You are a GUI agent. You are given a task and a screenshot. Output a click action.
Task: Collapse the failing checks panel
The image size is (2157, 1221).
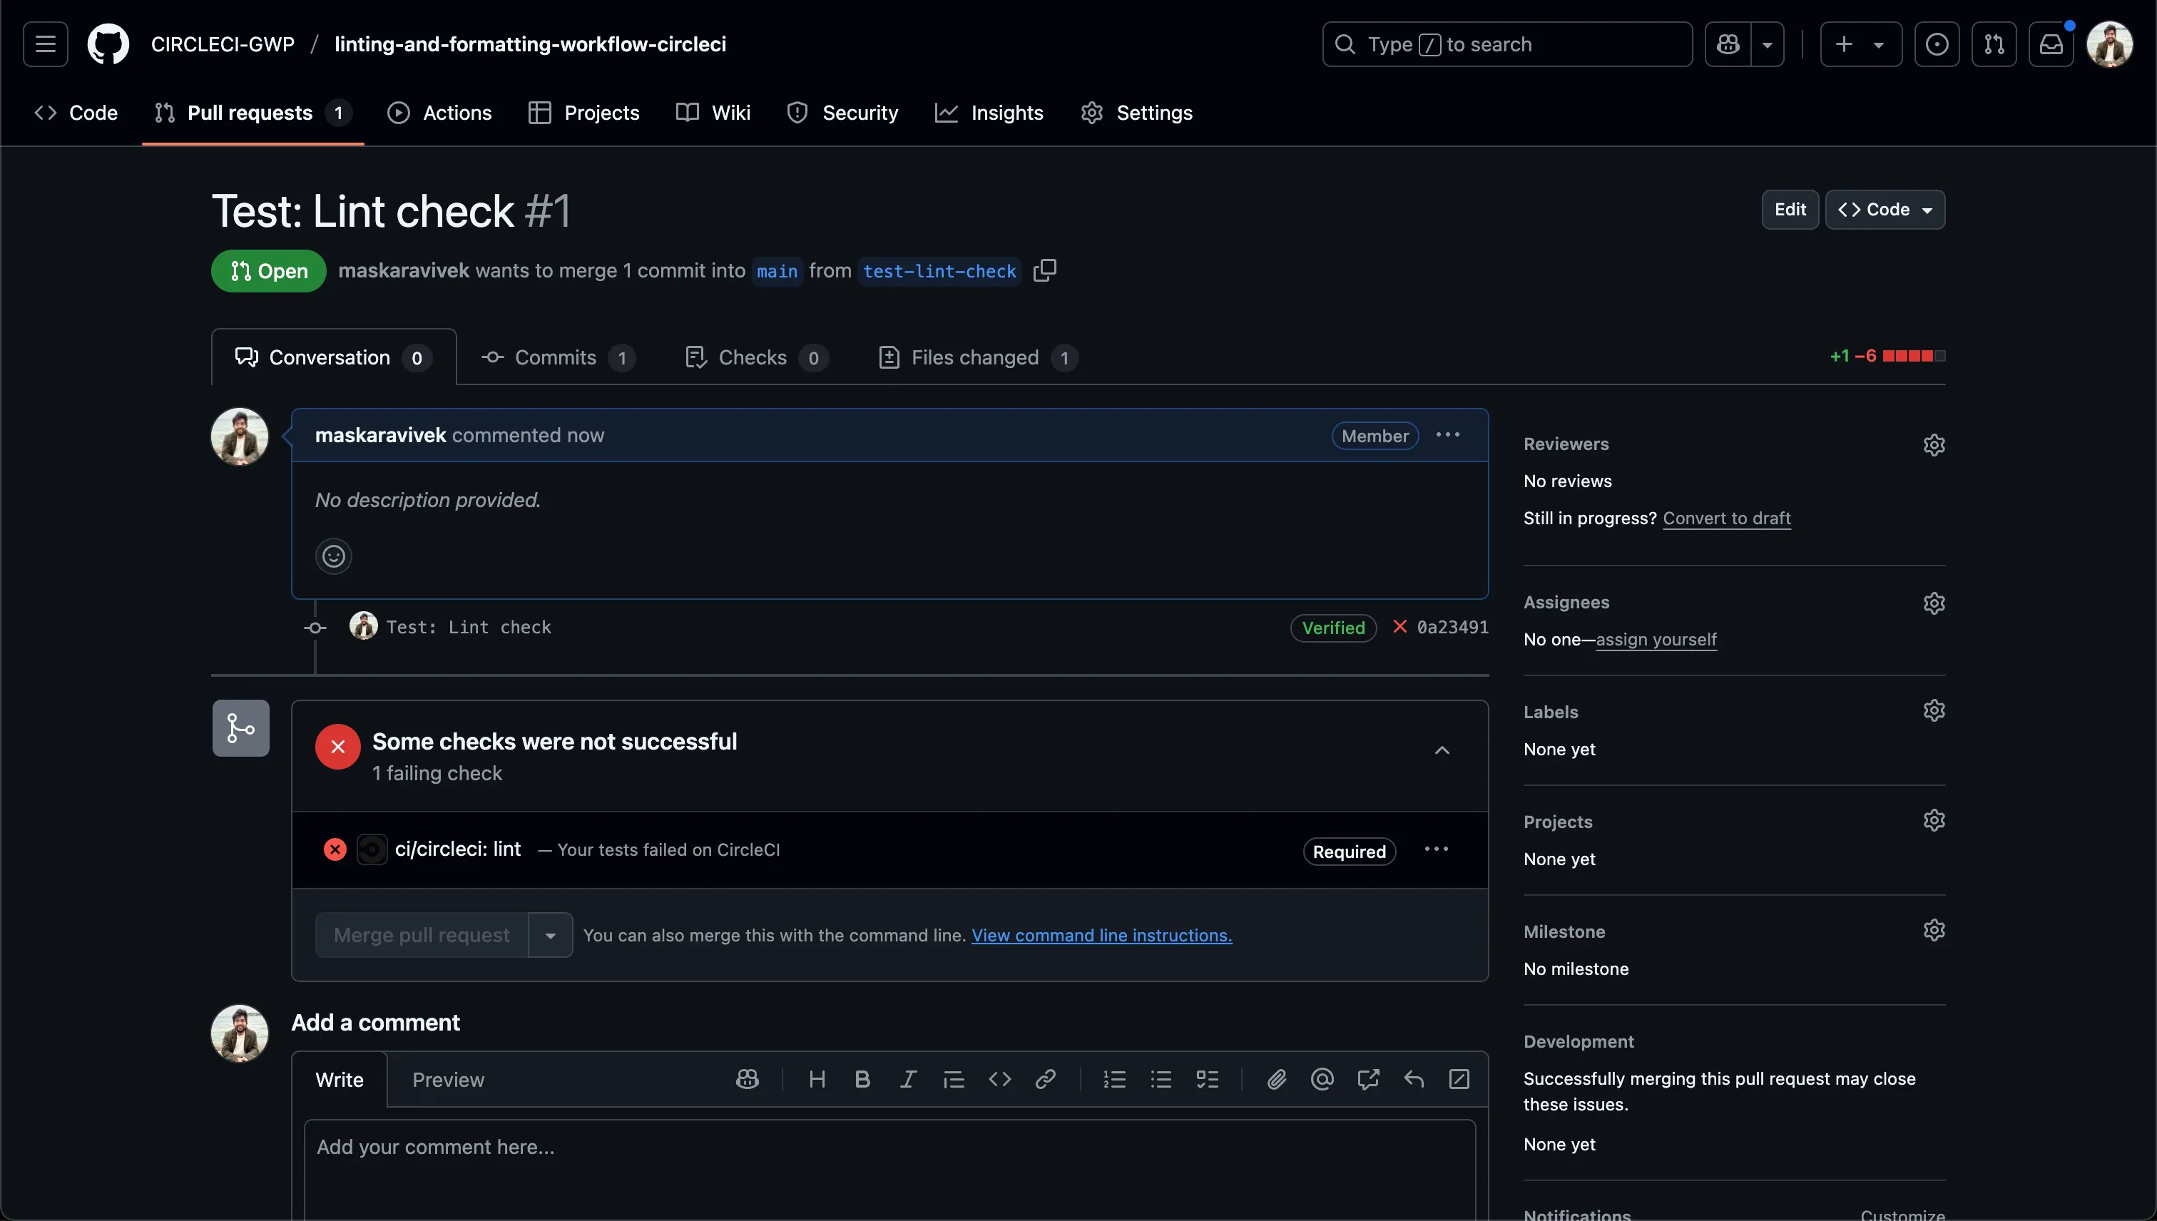[x=1442, y=750]
